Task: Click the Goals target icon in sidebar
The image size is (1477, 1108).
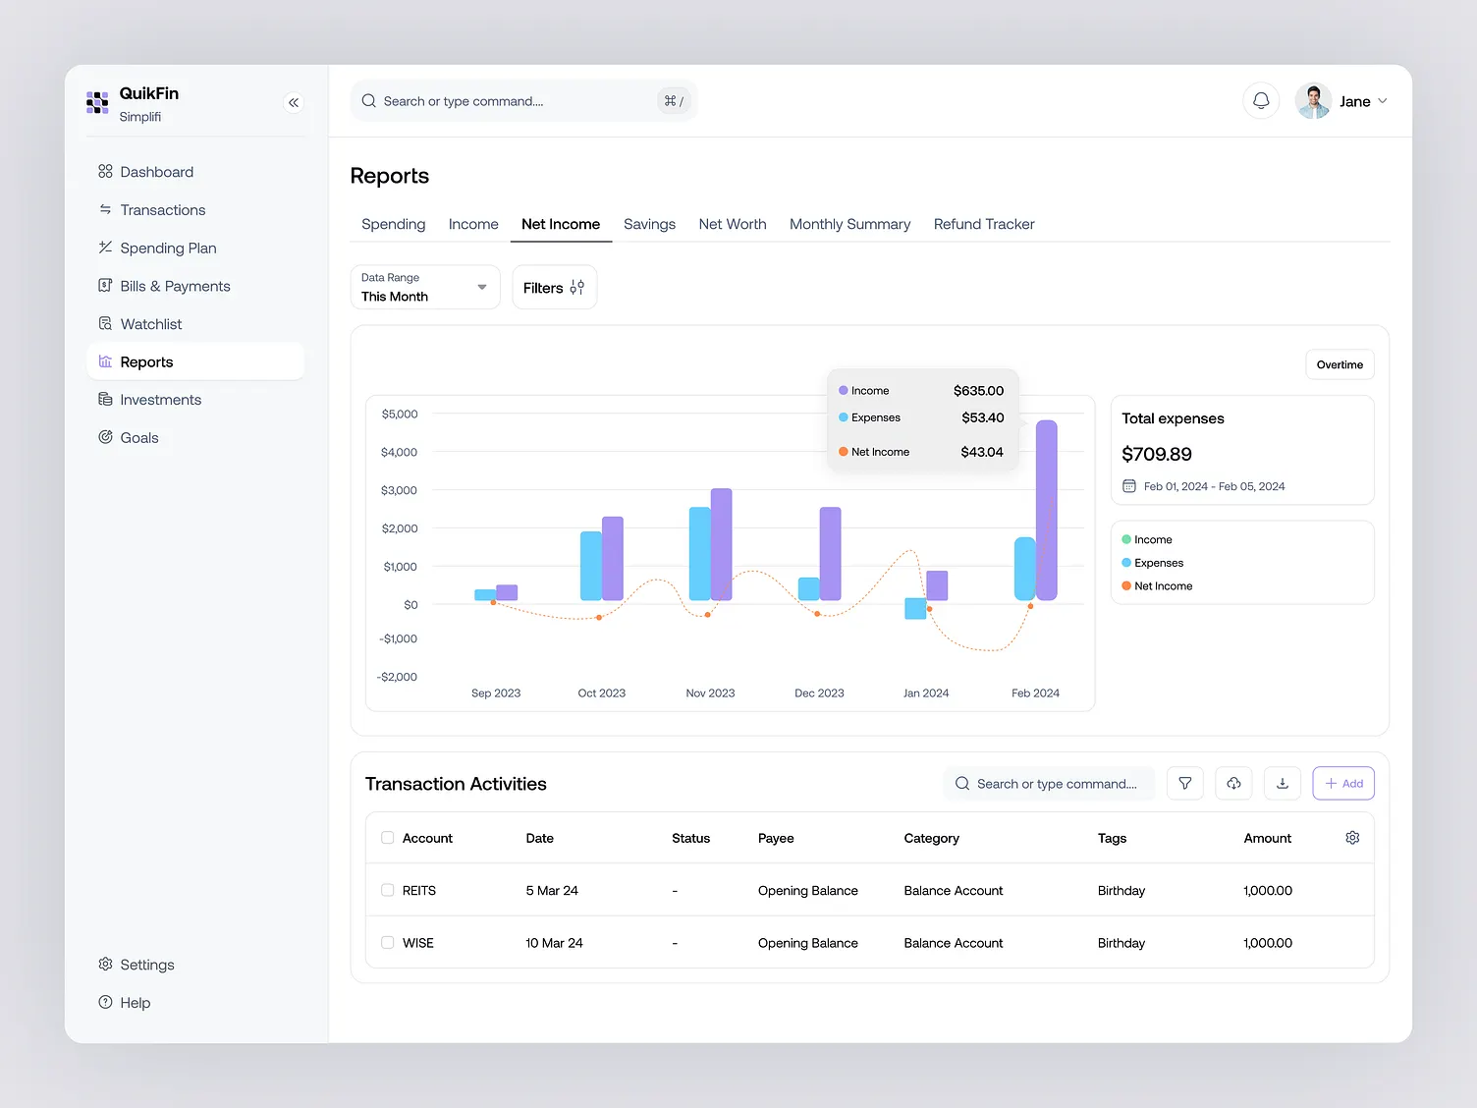Action: 105,438
